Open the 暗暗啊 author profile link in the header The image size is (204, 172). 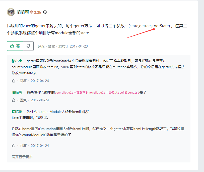(23, 12)
